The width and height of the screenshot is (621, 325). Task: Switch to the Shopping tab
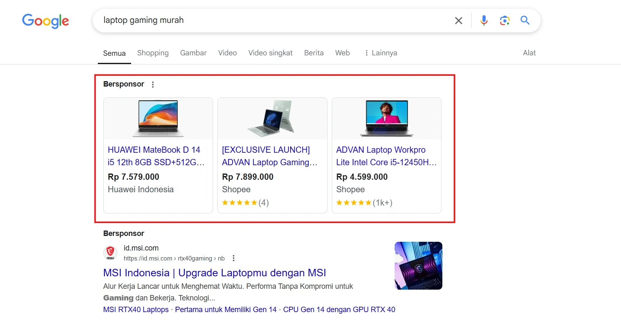tap(153, 53)
